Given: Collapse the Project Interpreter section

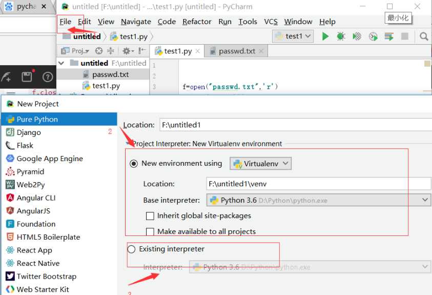Looking at the screenshot, I should 128,144.
